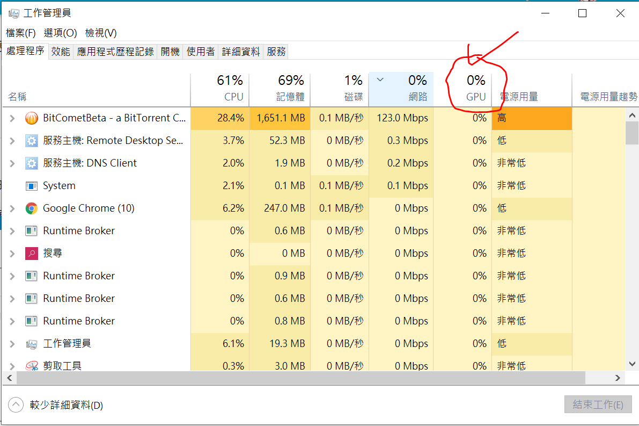Click the 剪取工具 scissors icon
This screenshot has height=426, width=639.
[x=32, y=366]
